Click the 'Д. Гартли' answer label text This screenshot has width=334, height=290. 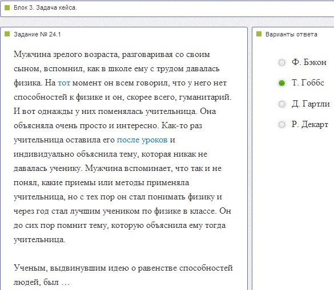[x=311, y=104]
